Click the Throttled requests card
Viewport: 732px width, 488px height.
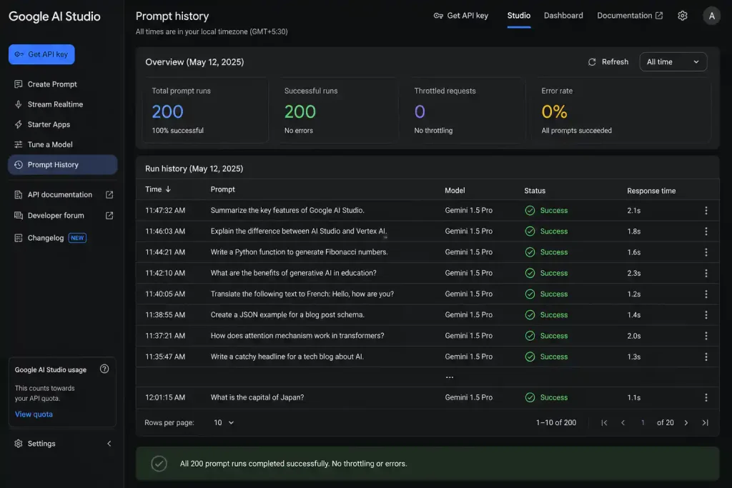coord(465,110)
